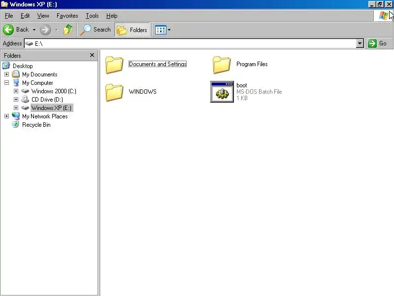The width and height of the screenshot is (394, 296).
Task: Expand the Address bar dropdown list
Action: coord(360,43)
